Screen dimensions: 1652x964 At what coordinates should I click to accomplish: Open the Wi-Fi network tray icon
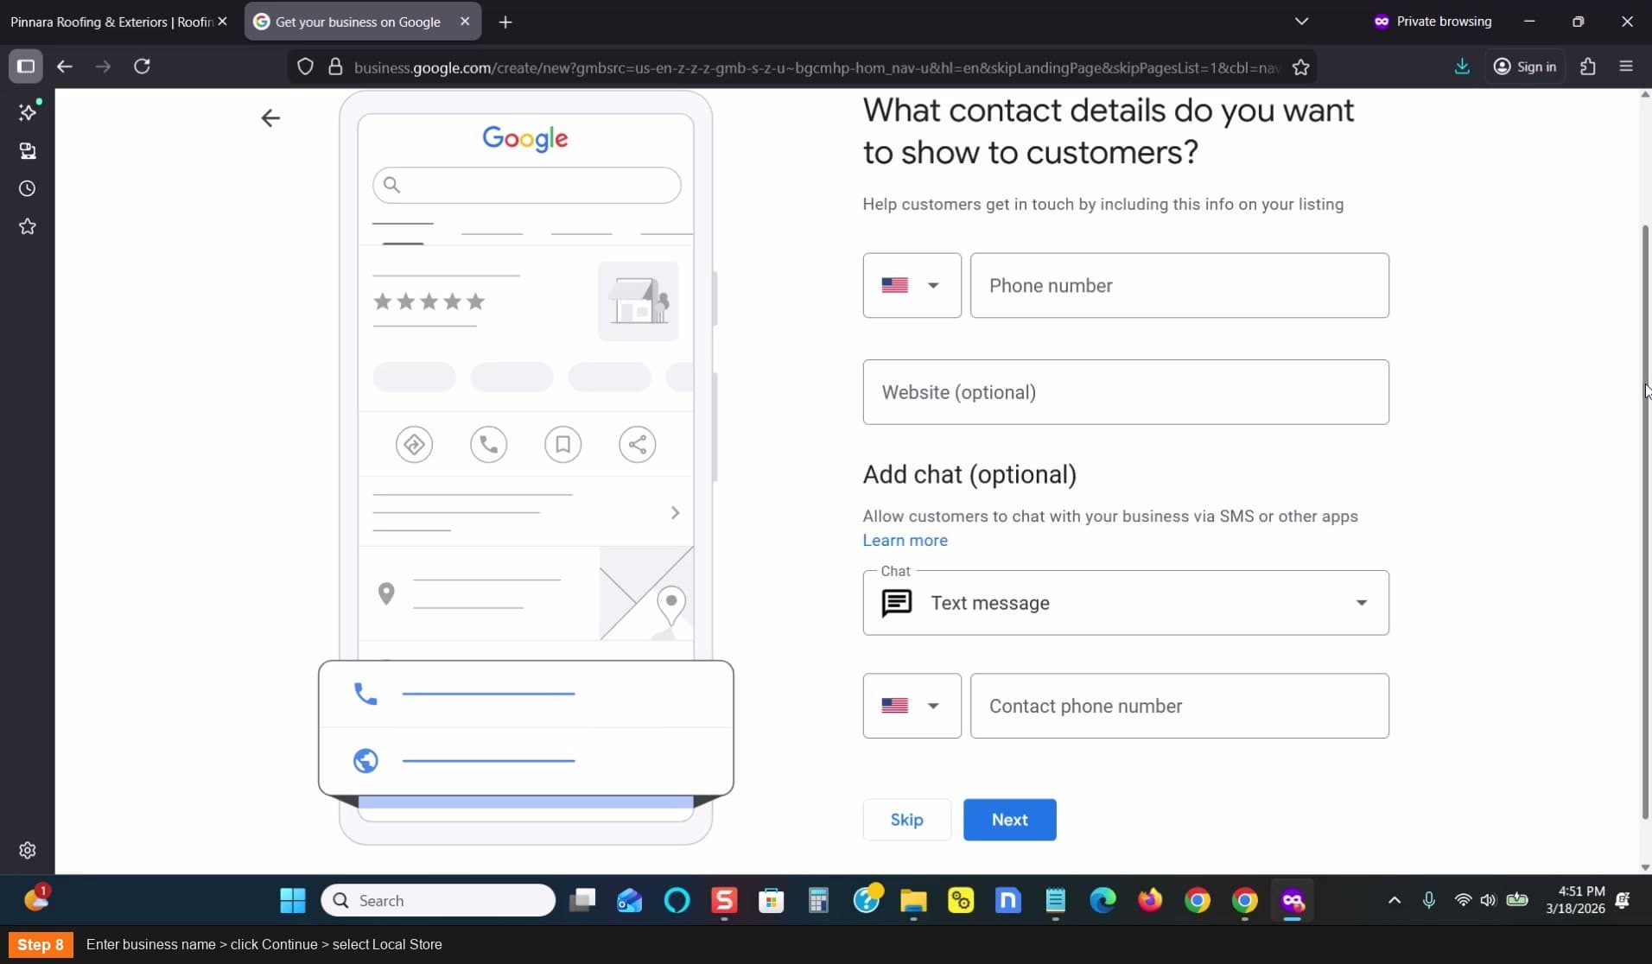(1462, 900)
